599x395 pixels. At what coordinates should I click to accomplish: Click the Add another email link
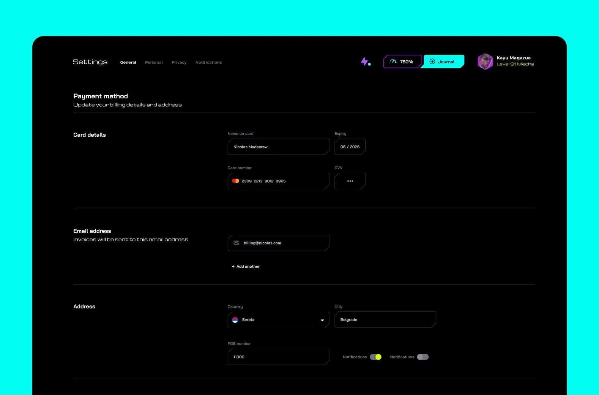pos(246,267)
